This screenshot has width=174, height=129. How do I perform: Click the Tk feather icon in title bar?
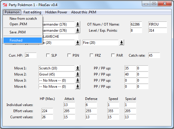tap(5, 5)
